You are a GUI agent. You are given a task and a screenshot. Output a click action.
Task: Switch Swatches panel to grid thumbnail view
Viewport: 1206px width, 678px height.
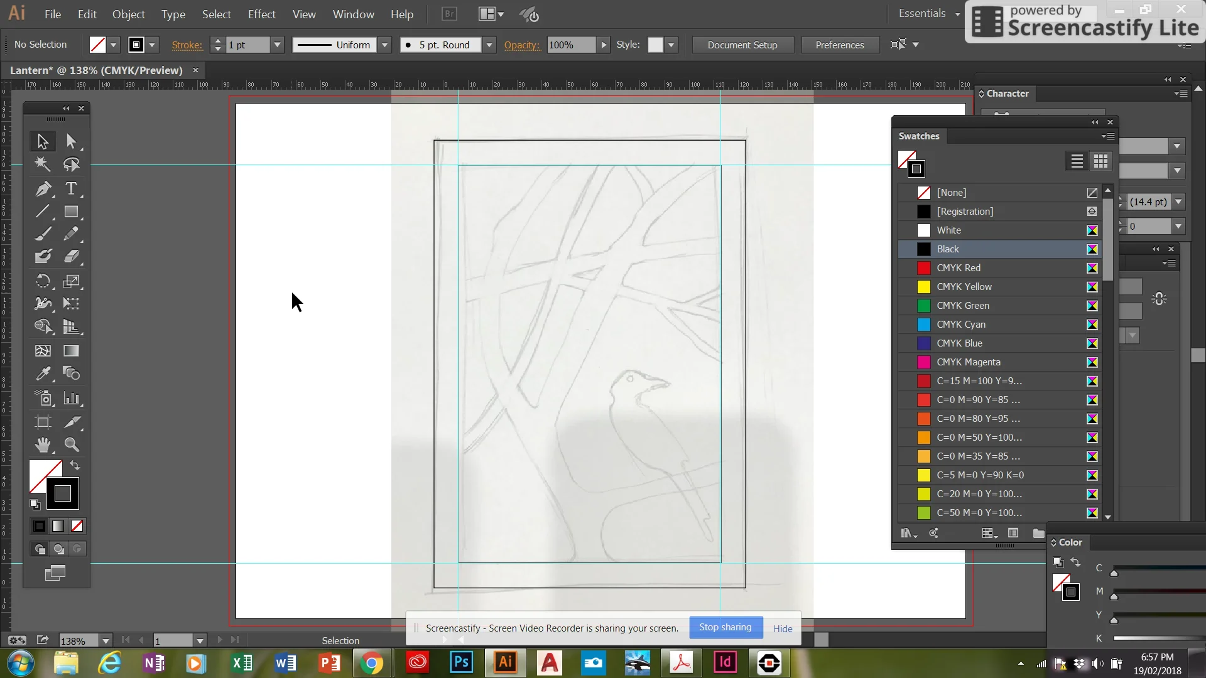coord(1100,161)
